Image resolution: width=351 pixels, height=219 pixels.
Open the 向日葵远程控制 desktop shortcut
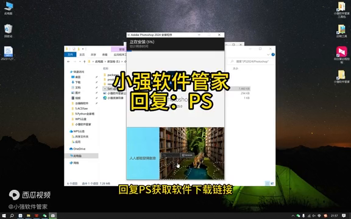341,55
